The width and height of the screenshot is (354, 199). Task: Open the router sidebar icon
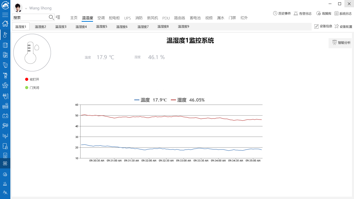(5, 106)
